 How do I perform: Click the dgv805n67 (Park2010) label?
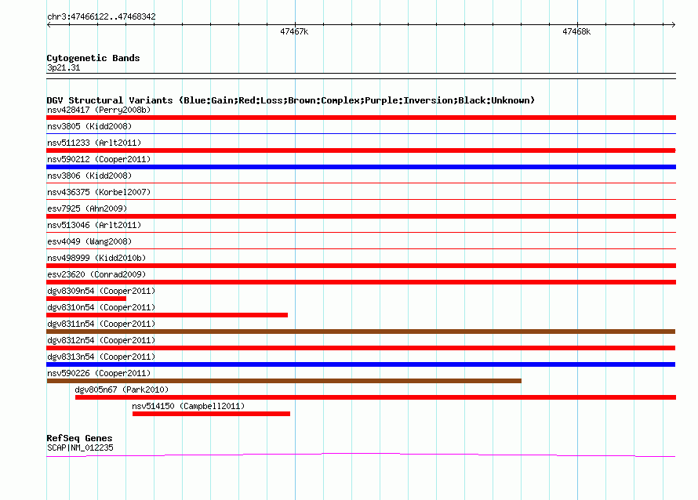pos(122,389)
